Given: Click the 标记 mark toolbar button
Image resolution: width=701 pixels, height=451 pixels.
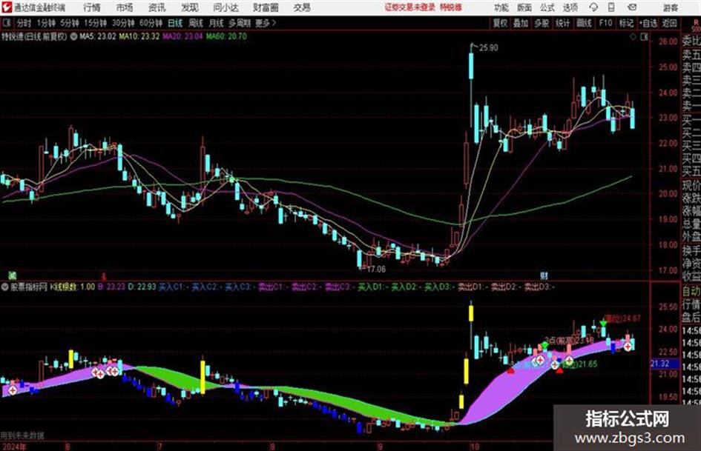Looking at the screenshot, I should point(626,23).
